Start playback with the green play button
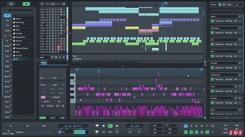Image resolution: width=245 pixels, height=137 pixels. point(110,126)
